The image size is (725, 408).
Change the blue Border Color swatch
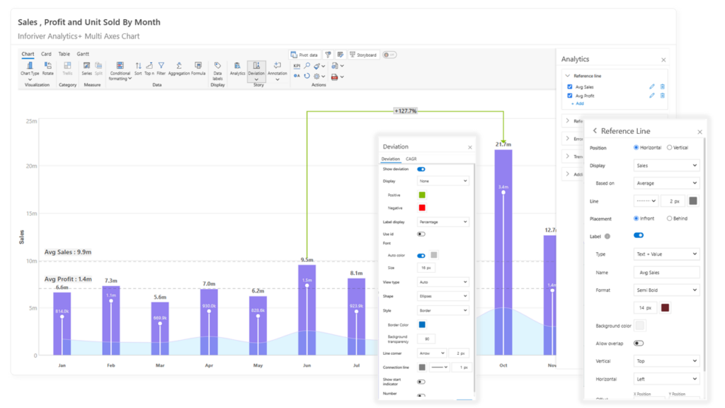[422, 324]
